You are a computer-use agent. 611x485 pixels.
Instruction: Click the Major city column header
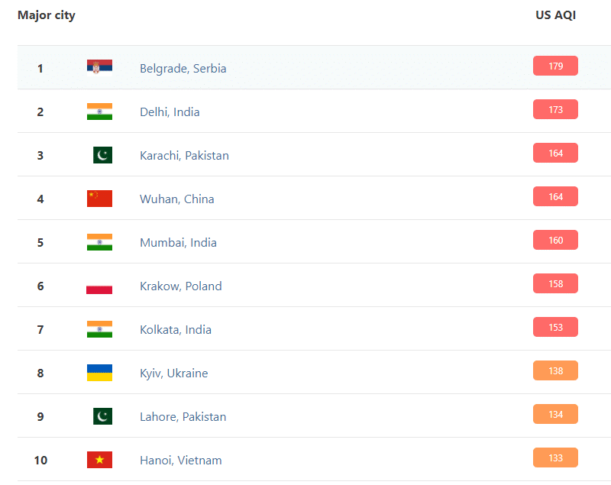pos(47,15)
